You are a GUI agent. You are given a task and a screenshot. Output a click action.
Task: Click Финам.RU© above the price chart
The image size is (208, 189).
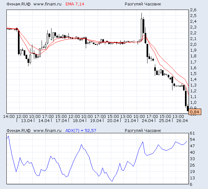tap(19, 4)
